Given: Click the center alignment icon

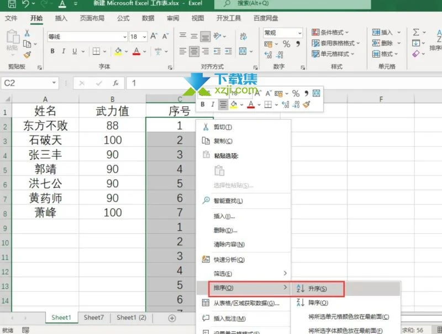Looking at the screenshot, I should click(193, 51).
